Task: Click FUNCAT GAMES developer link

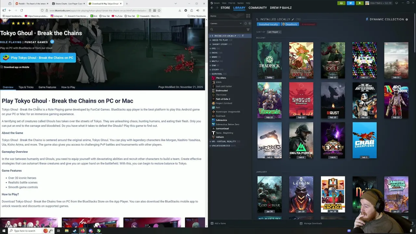Action: click(36, 42)
